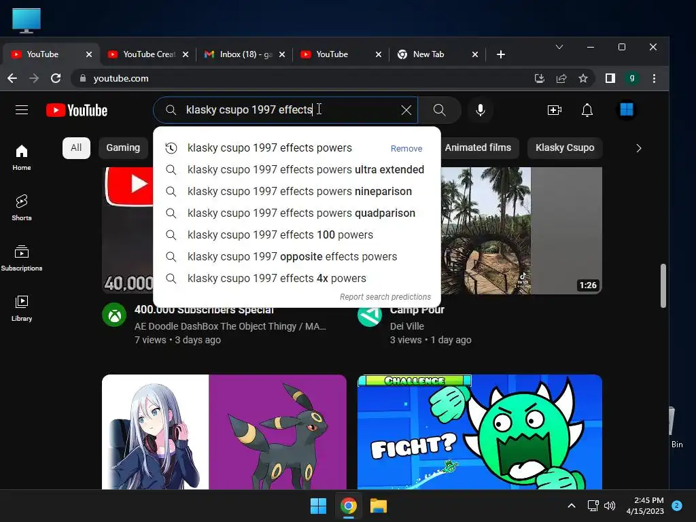Go back with browser back arrow
696x522 pixels.
tap(12, 79)
